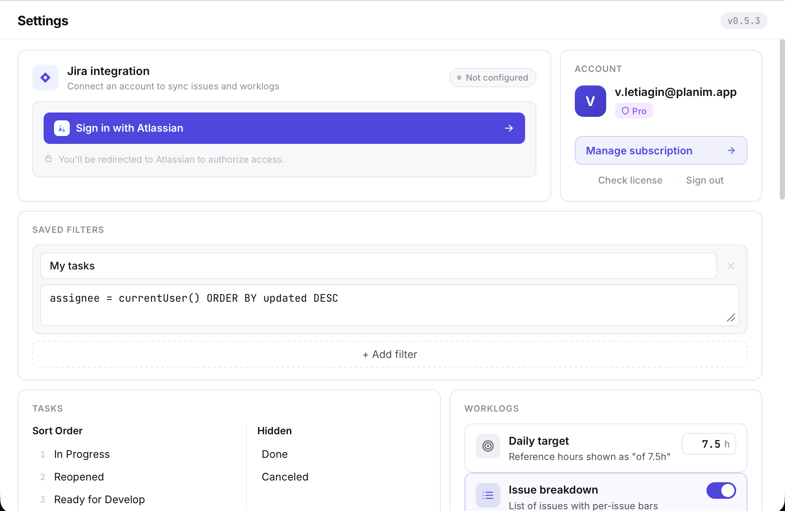785x511 pixels.
Task: Select the Canceled hidden status
Action: (x=285, y=477)
